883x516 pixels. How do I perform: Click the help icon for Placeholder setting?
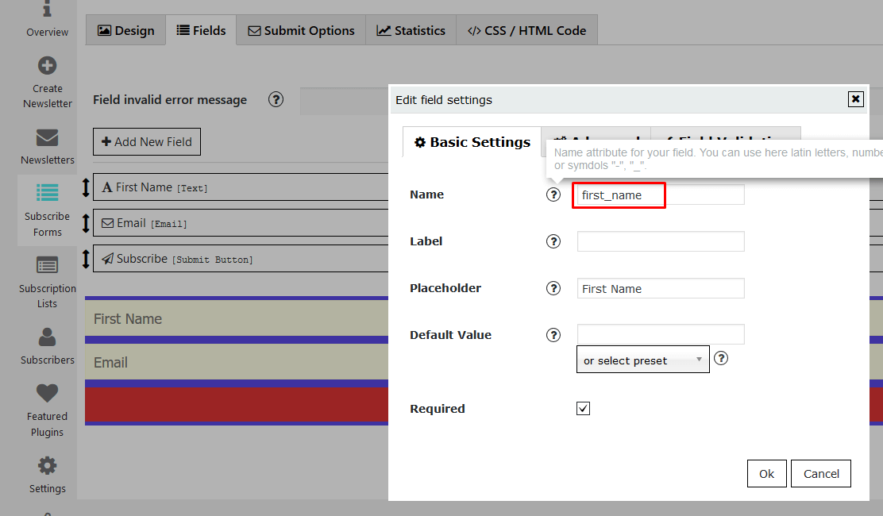coord(553,288)
